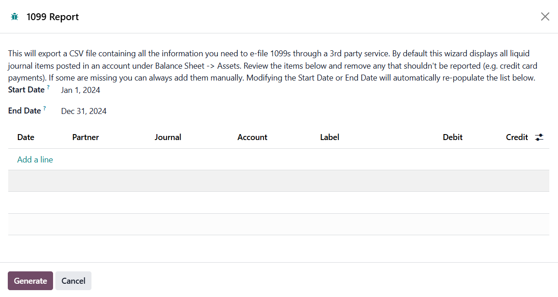
Task: Sort by the Label column header
Action: pos(329,137)
